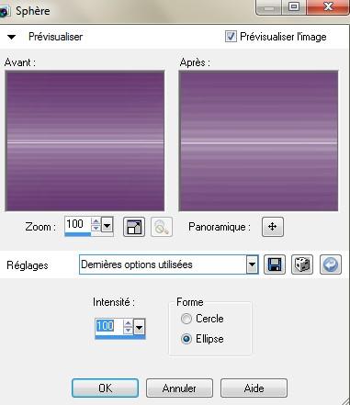Screen dimensions: 350x405
Task: Click the Sphère app icon in title bar
Action: tap(4, 12)
